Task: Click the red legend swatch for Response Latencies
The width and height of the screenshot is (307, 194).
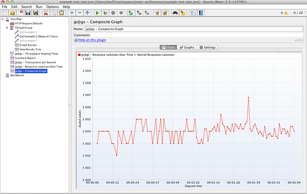Action: pos(79,55)
